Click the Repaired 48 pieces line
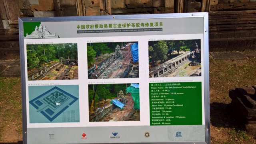The image size is (256, 144). click(x=161, y=124)
